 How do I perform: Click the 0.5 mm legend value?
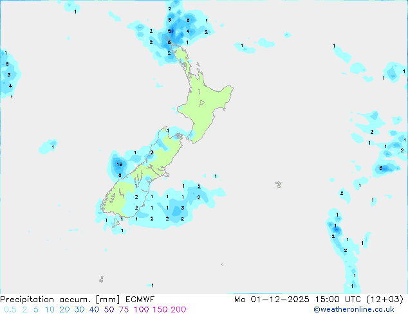click(x=10, y=310)
